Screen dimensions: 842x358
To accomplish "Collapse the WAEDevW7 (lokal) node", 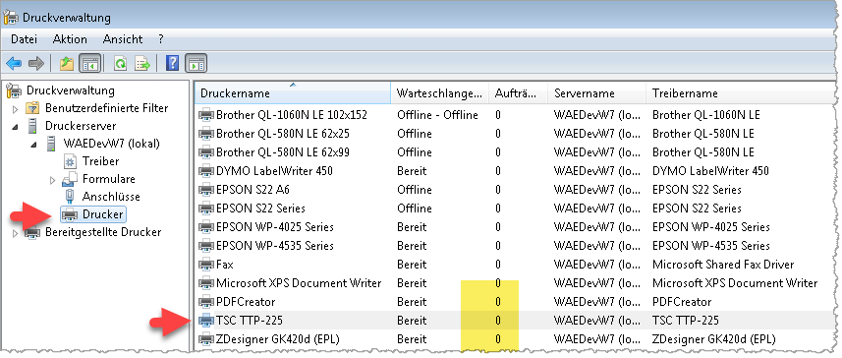I will tap(33, 144).
